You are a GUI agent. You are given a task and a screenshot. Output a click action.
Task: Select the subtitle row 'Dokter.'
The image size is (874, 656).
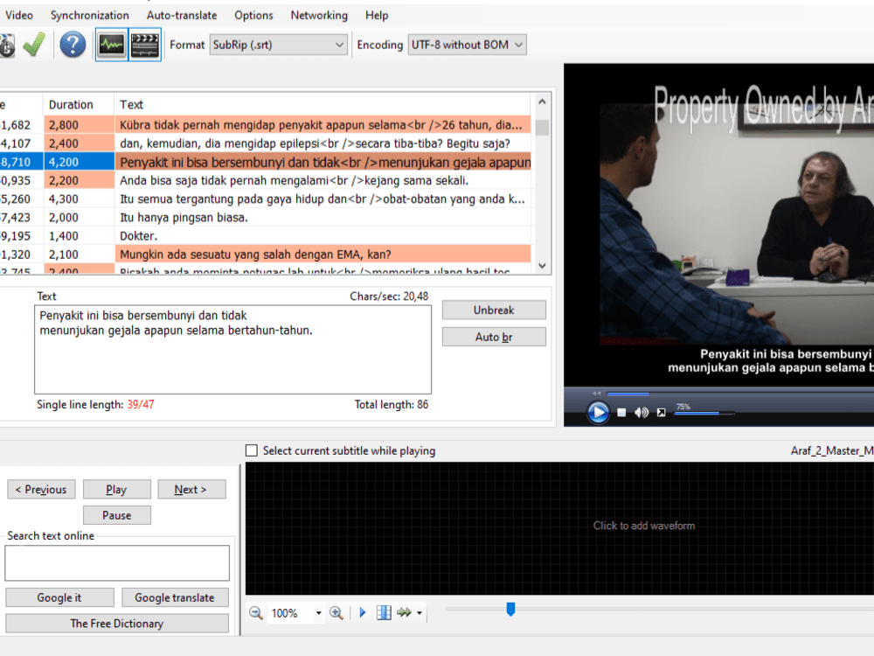point(266,236)
